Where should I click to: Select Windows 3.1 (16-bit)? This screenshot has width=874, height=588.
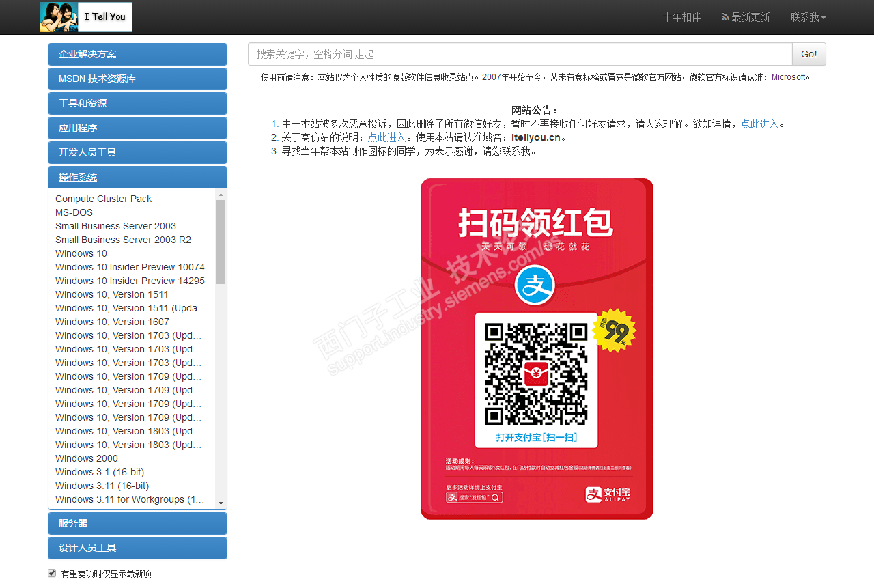100,472
